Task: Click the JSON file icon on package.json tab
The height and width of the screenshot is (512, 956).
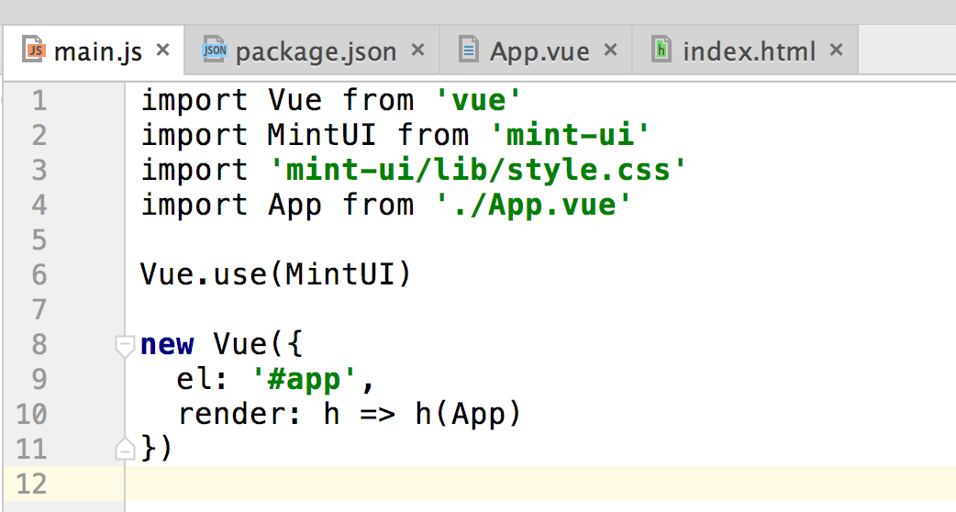Action: pyautogui.click(x=215, y=50)
